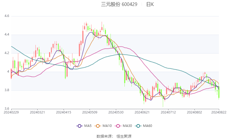Toggle the MA30 legend marker
The width and height of the screenshot is (228, 139).
point(118,126)
